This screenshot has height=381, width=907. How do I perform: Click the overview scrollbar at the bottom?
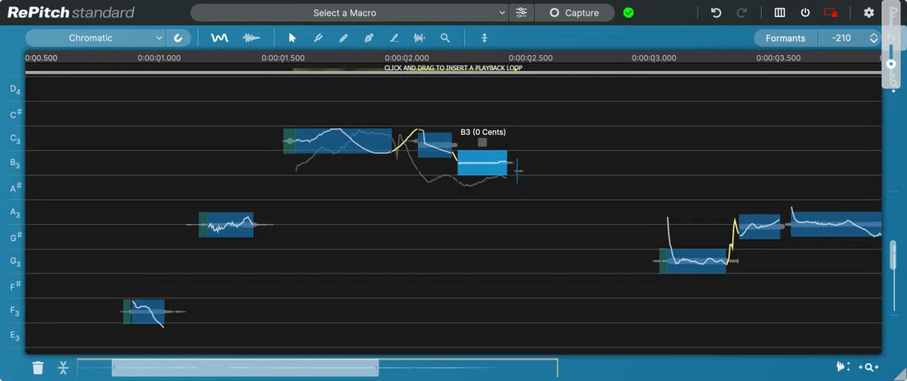tap(245, 368)
